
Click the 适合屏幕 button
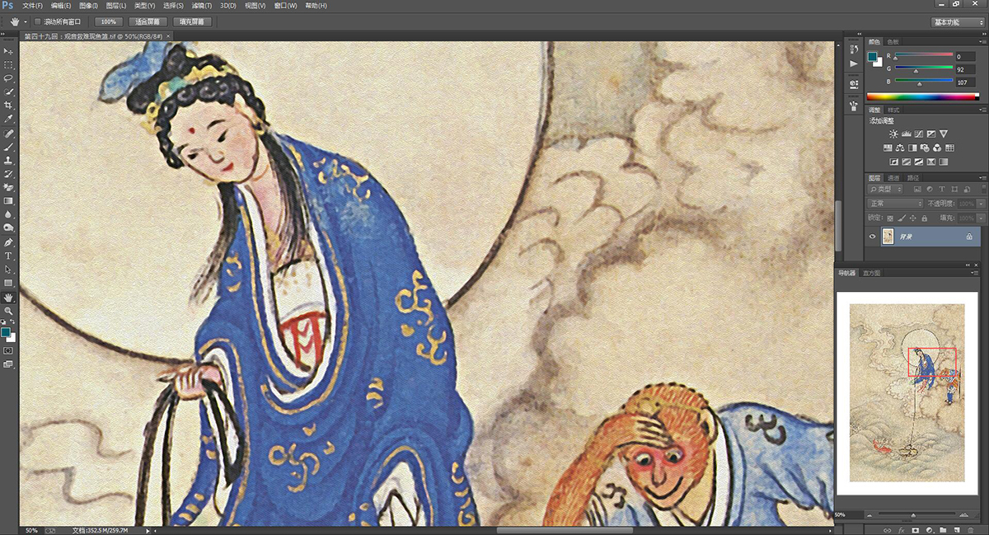coord(148,21)
